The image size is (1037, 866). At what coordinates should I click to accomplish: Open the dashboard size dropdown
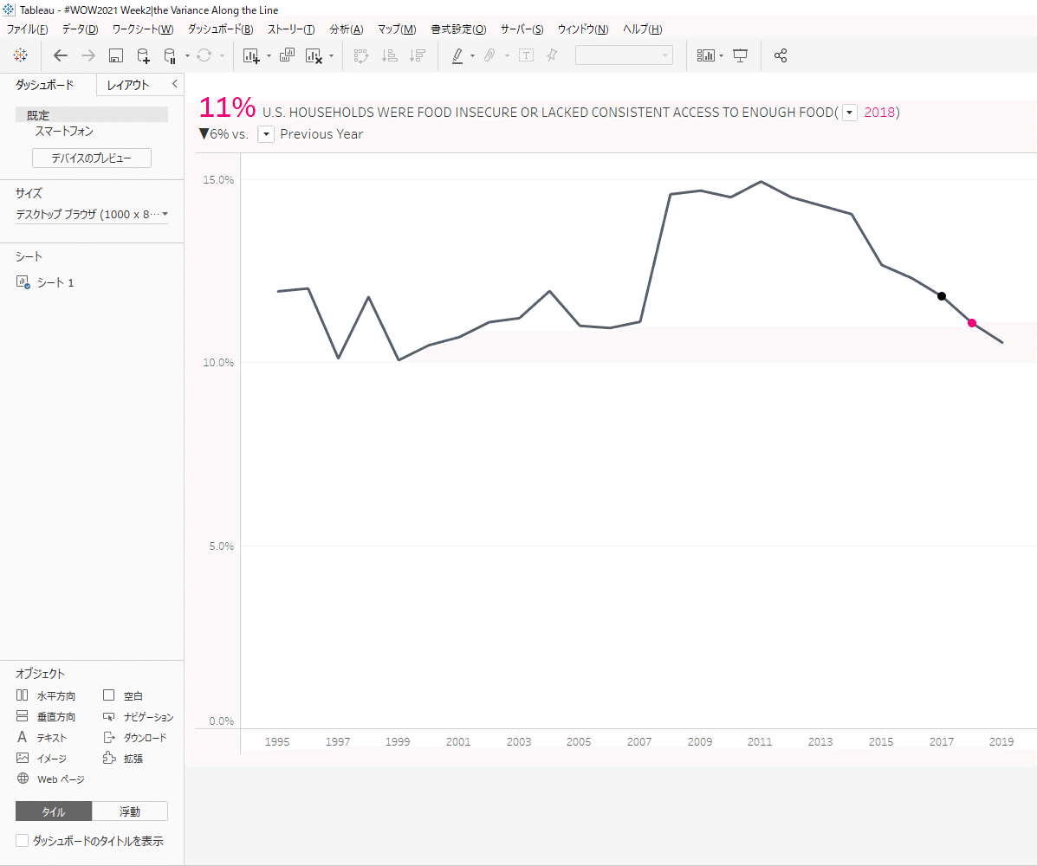92,214
